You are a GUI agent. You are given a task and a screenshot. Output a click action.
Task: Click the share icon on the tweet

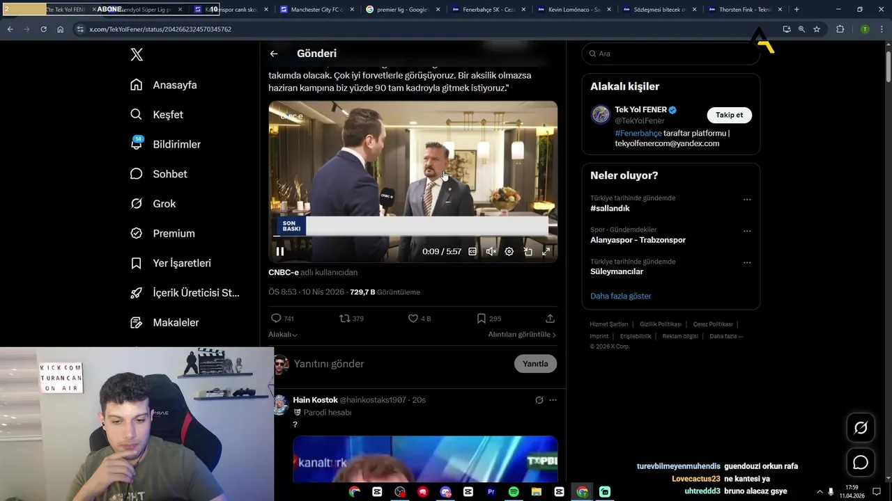click(x=550, y=318)
